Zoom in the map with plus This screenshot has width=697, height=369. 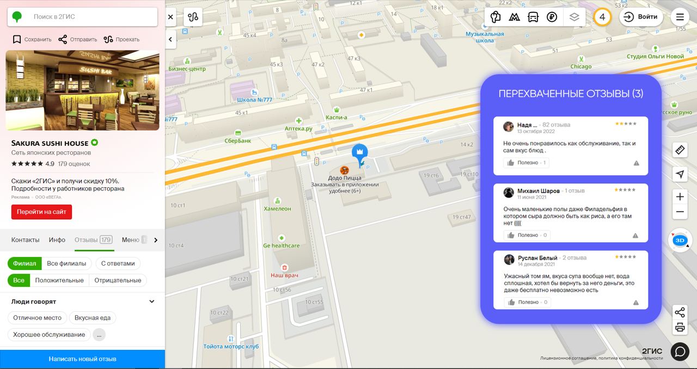pyautogui.click(x=680, y=196)
